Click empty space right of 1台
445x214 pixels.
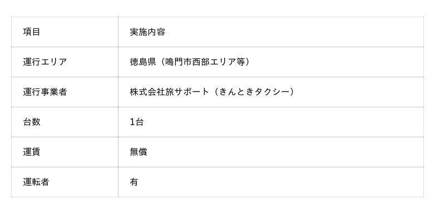click(284, 122)
